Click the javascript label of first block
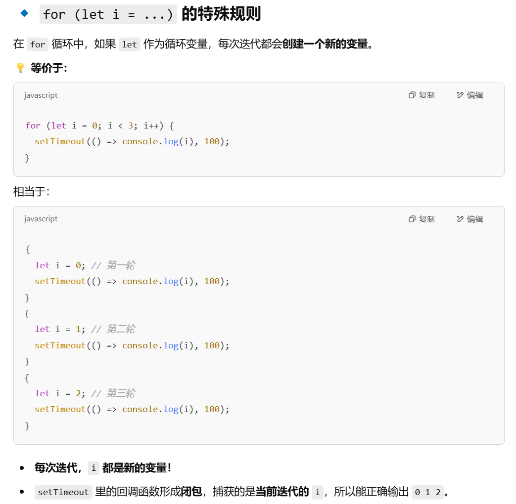The image size is (516, 504). pyautogui.click(x=41, y=95)
